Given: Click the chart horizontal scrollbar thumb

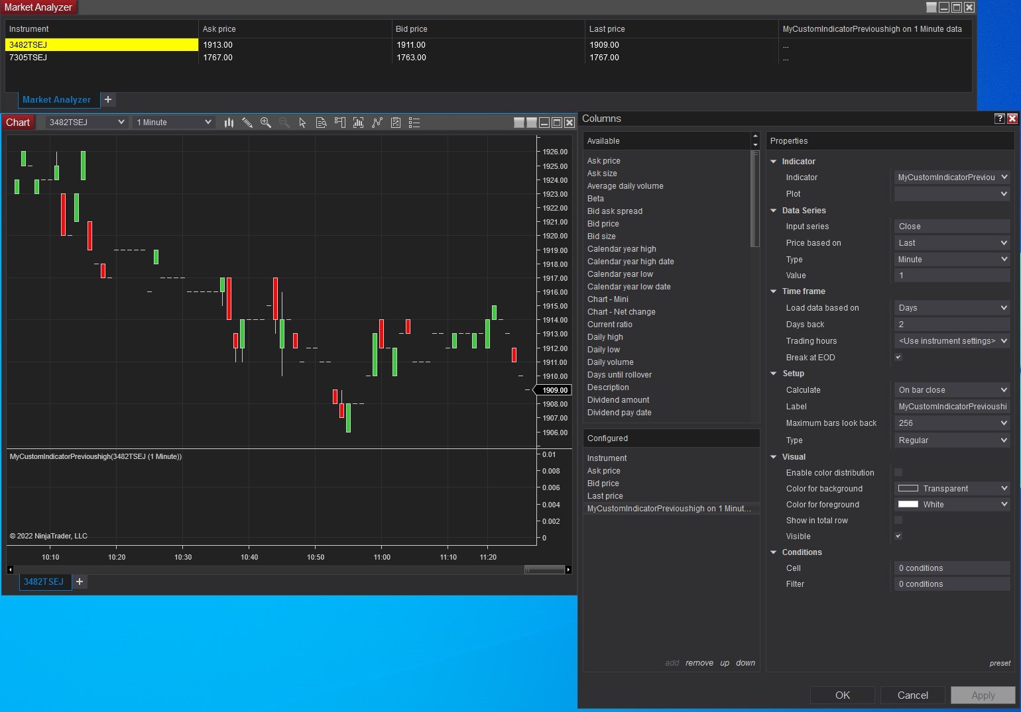Looking at the screenshot, I should pos(544,570).
